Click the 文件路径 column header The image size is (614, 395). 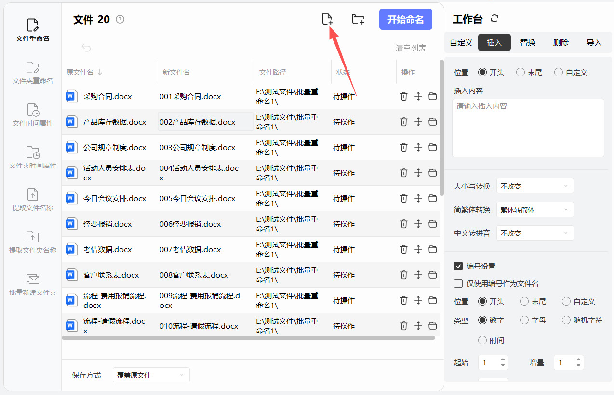click(x=273, y=72)
